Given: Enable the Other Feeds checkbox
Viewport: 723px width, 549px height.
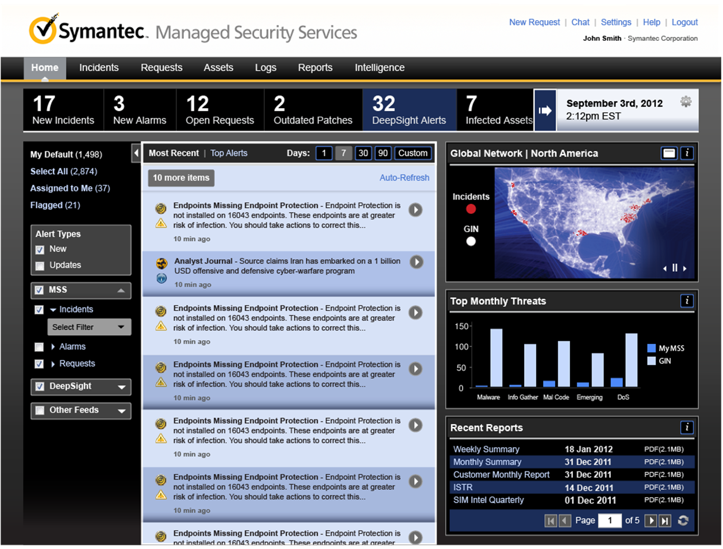Looking at the screenshot, I should (40, 410).
